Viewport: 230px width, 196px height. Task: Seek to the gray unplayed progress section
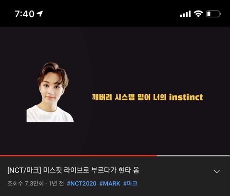pyautogui.click(x=193, y=155)
